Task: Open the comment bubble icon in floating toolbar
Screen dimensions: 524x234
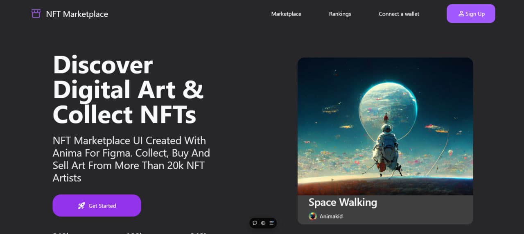Action: click(x=255, y=223)
